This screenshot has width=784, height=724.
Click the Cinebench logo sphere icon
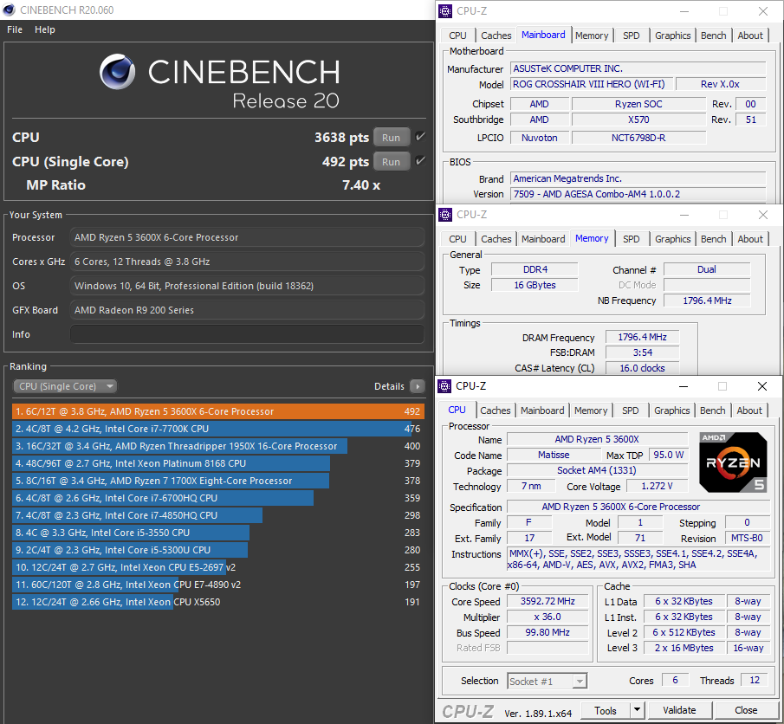(x=118, y=72)
